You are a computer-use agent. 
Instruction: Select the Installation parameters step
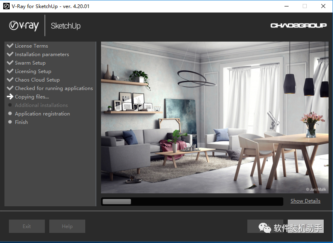(42, 54)
